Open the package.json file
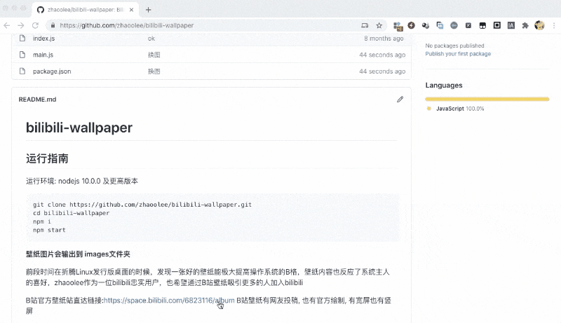 click(52, 71)
